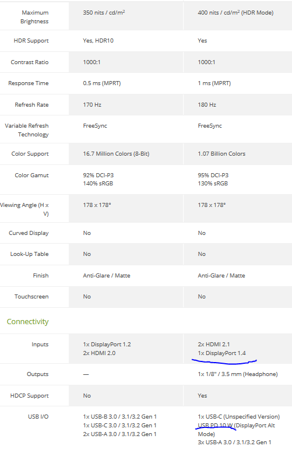Select the Curved Display row label

(29, 233)
